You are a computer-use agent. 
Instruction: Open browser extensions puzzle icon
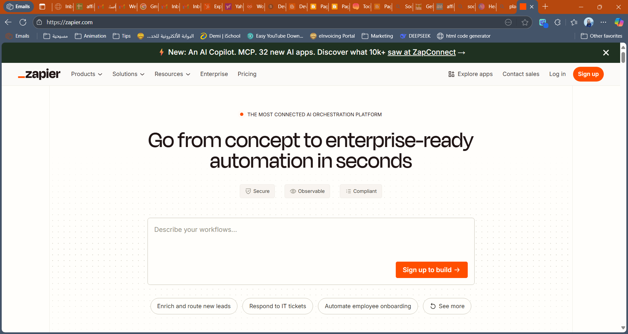point(558,22)
